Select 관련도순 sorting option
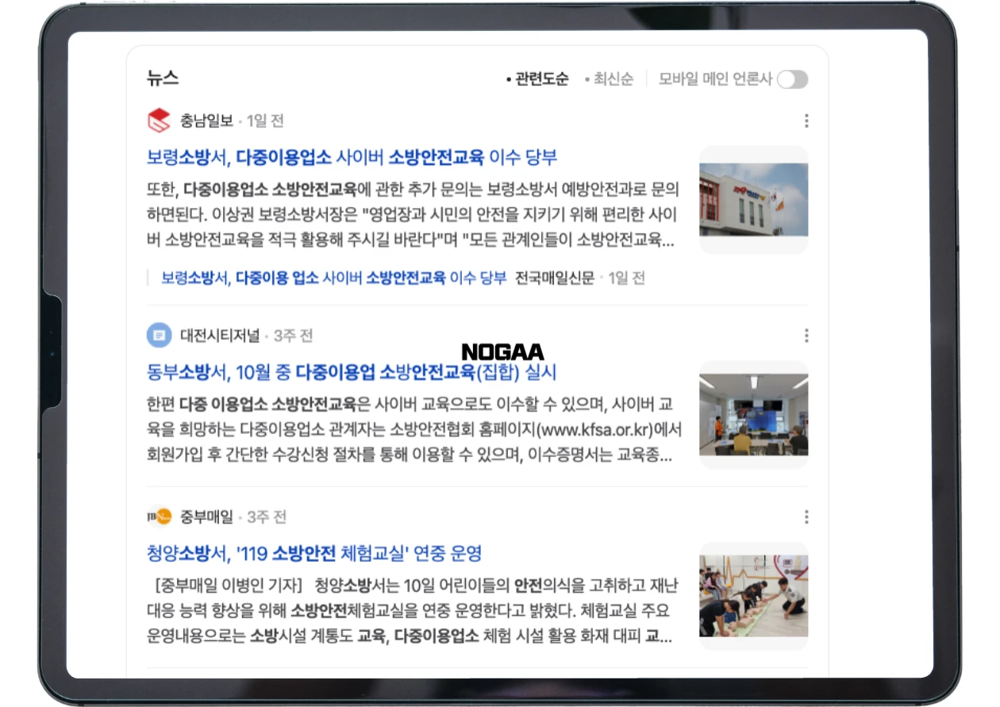The width and height of the screenshot is (1000, 707). pyautogui.click(x=540, y=79)
